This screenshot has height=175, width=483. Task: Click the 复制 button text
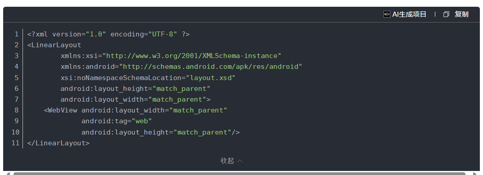pos(461,14)
